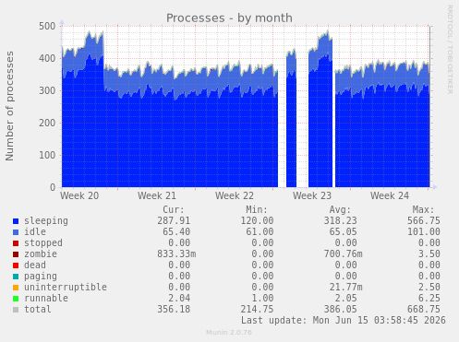
Task: Click zombie average value 700.76m
Action: pyautogui.click(x=344, y=254)
